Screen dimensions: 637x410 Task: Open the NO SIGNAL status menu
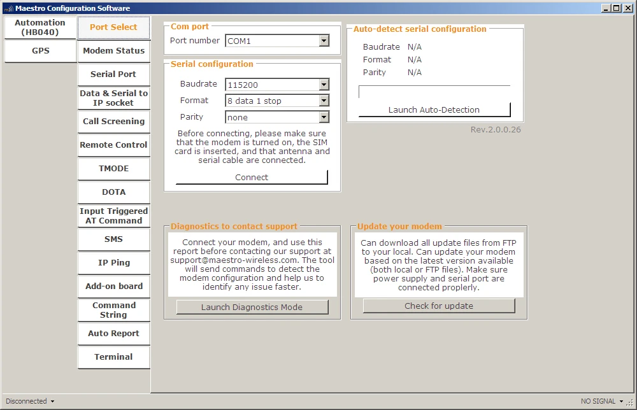[x=602, y=402]
